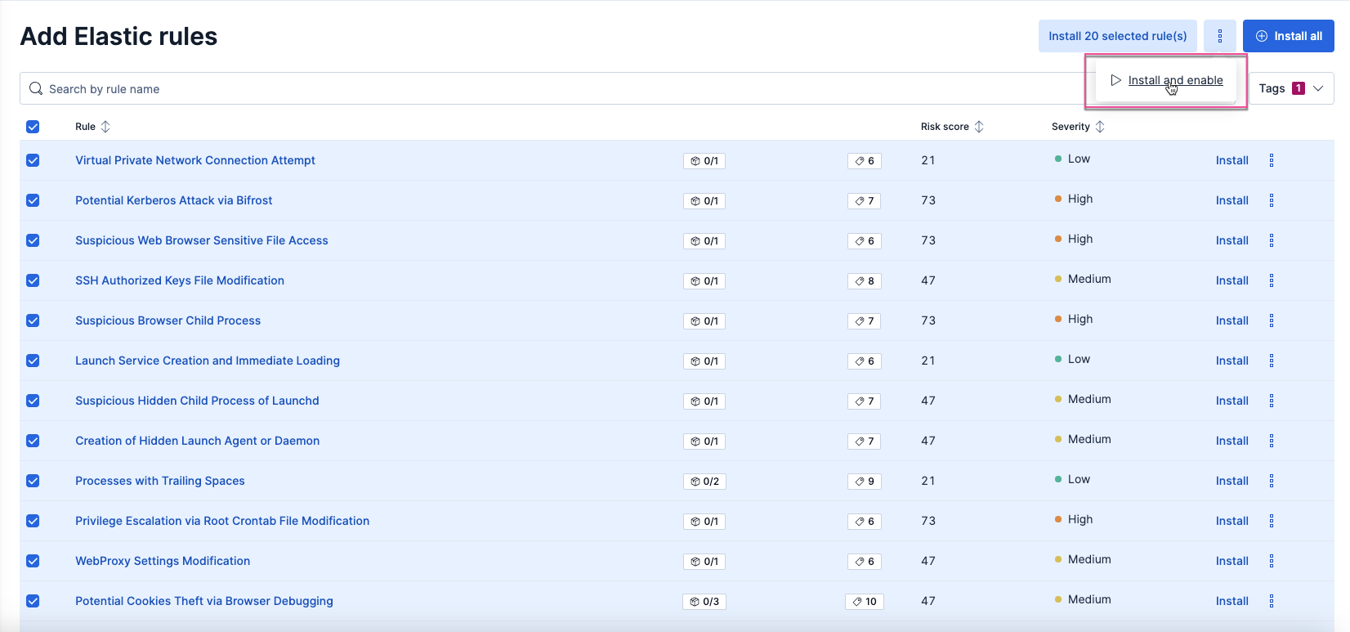Click tags badge for SSH Authorized Keys rule
1350x632 pixels.
864,281
